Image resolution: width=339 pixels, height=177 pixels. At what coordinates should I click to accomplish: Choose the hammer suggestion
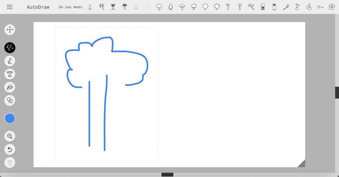pyautogui.click(x=228, y=7)
